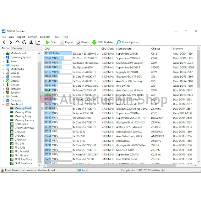This screenshot has width=201, height=201.
Task: Click the forward navigation arrow
Action: 10,42
